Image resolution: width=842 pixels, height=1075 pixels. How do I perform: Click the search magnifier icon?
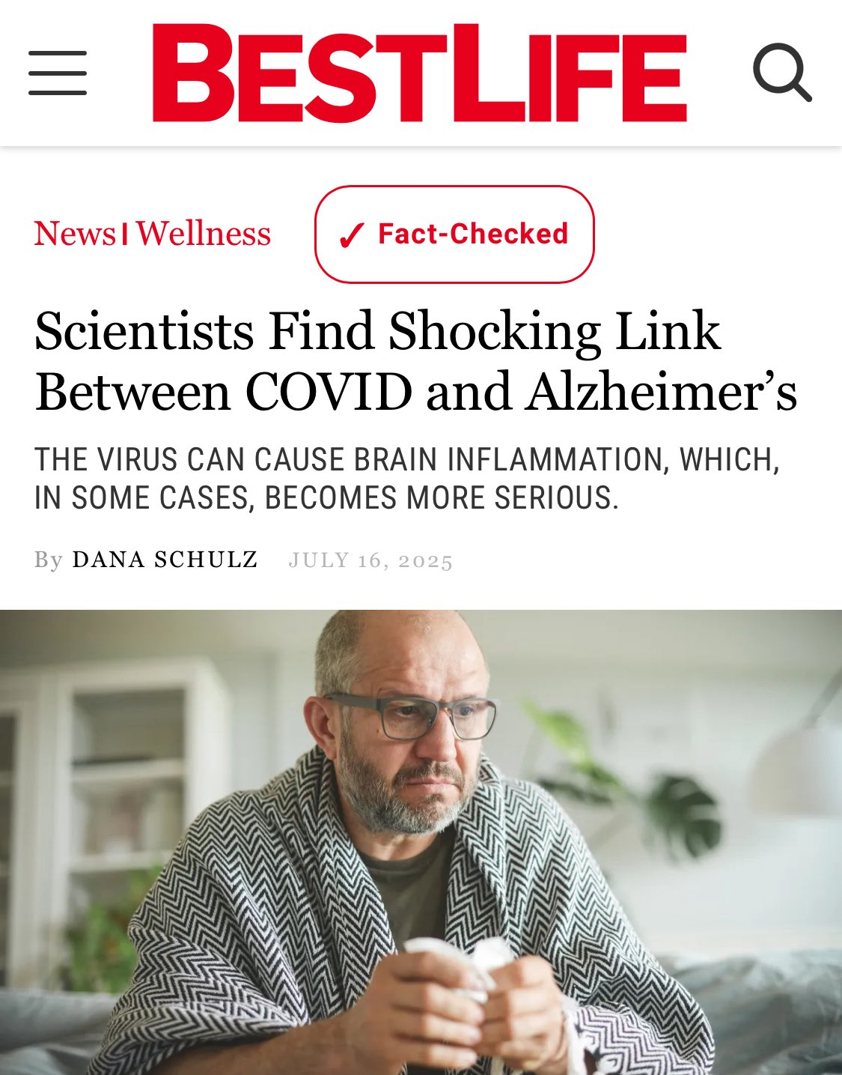point(781,73)
